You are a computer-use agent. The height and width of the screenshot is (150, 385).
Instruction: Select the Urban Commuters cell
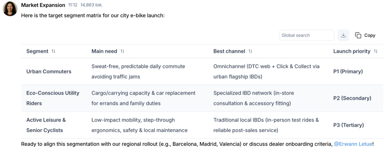pyautogui.click(x=49, y=72)
